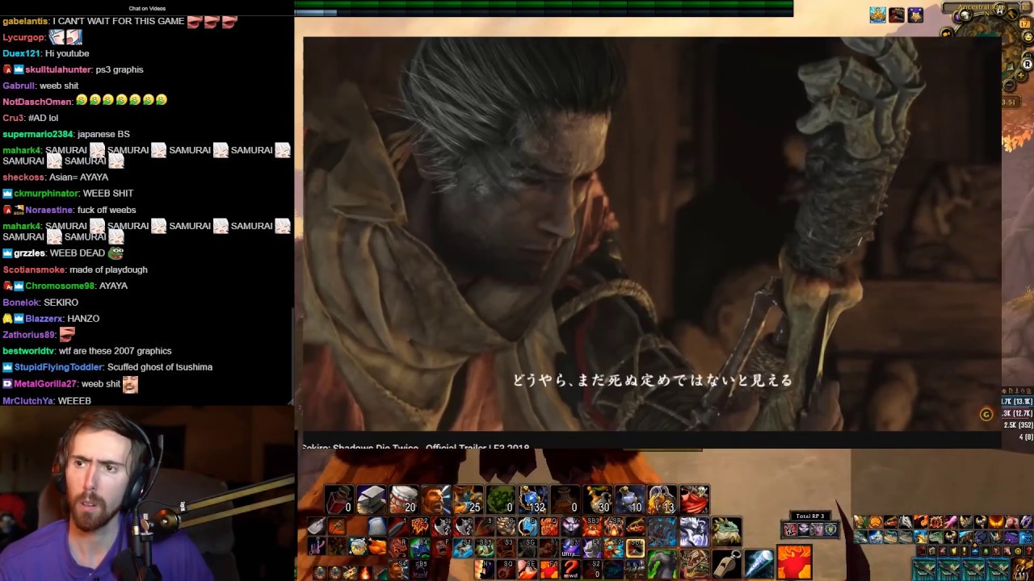Click username ckmurphinator in chat

click(46, 194)
